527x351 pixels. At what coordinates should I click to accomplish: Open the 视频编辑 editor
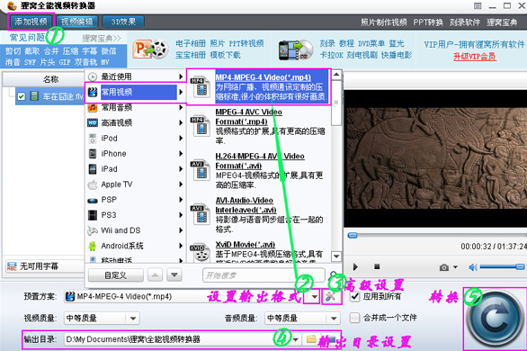[x=77, y=22]
